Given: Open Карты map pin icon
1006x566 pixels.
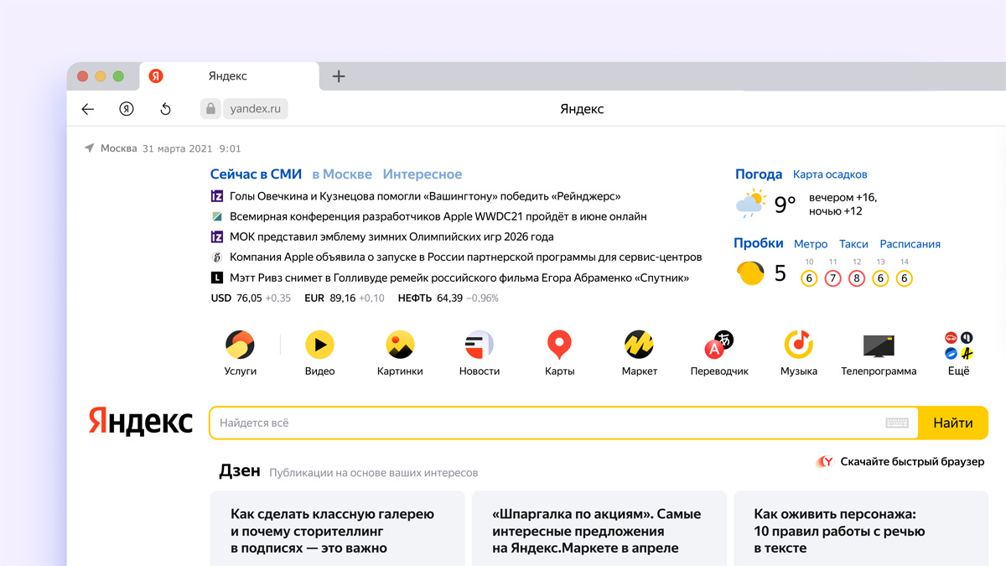Looking at the screenshot, I should click(559, 345).
